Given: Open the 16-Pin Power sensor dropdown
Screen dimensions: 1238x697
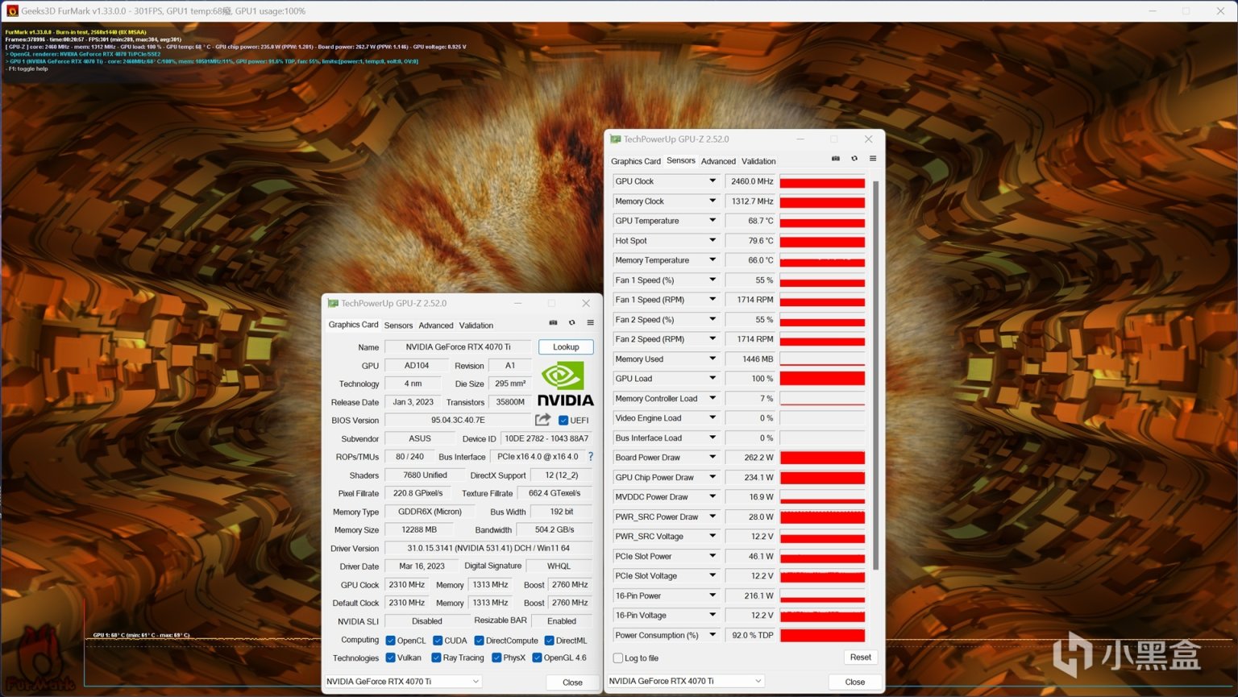Looking at the screenshot, I should tap(712, 595).
